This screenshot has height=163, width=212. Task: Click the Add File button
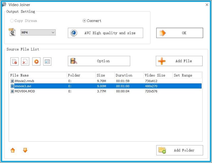(x=179, y=61)
